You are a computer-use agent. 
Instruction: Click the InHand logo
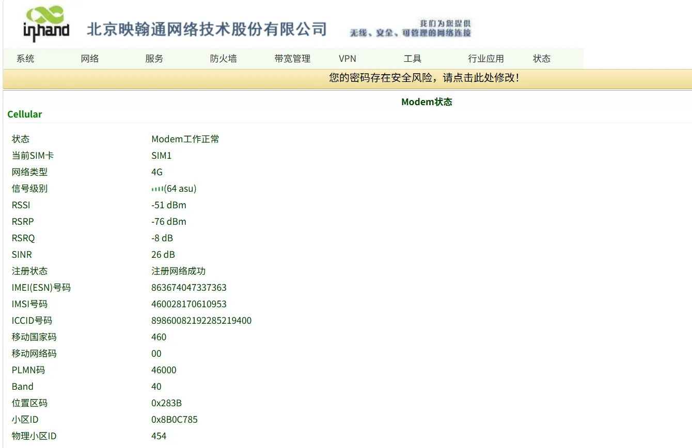(46, 24)
